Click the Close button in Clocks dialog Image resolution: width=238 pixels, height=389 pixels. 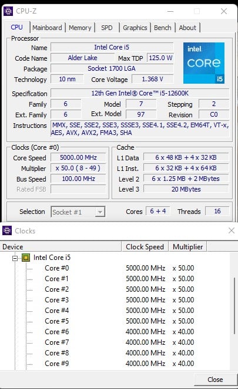tap(215, 380)
